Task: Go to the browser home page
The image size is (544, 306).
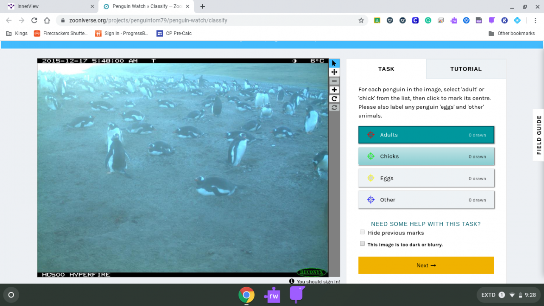Action: [x=47, y=20]
